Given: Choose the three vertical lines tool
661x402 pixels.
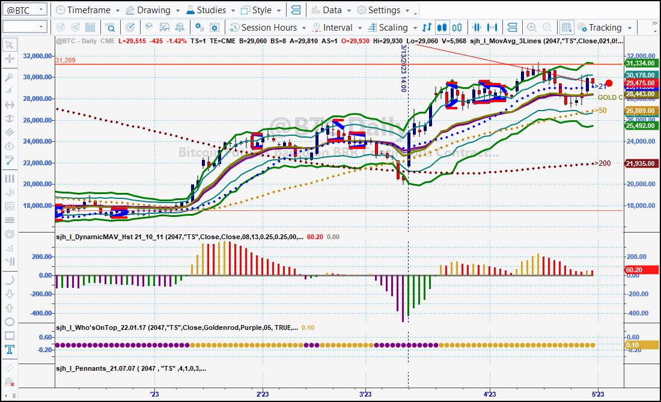Looking at the screenshot, I should click(9, 178).
